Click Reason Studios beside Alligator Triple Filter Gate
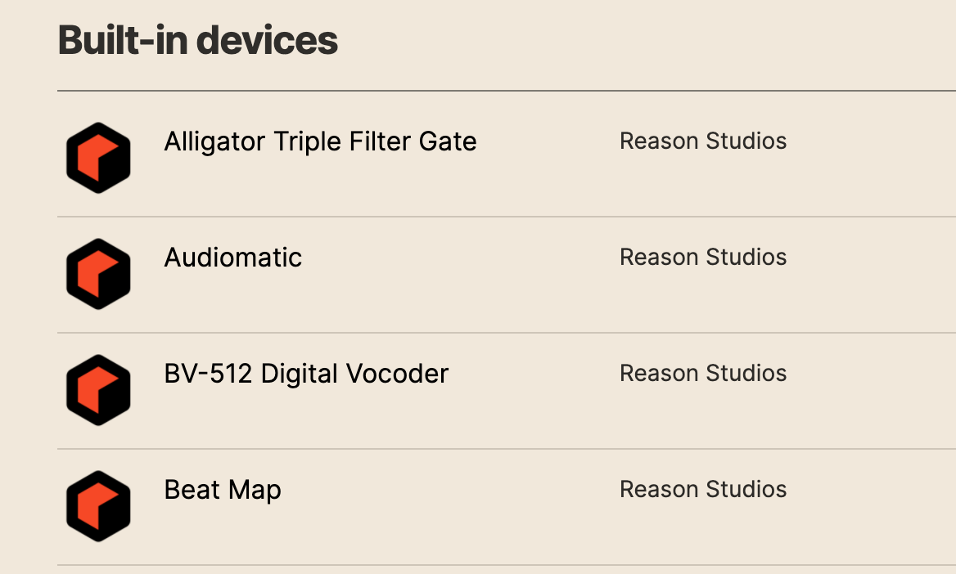 (703, 141)
